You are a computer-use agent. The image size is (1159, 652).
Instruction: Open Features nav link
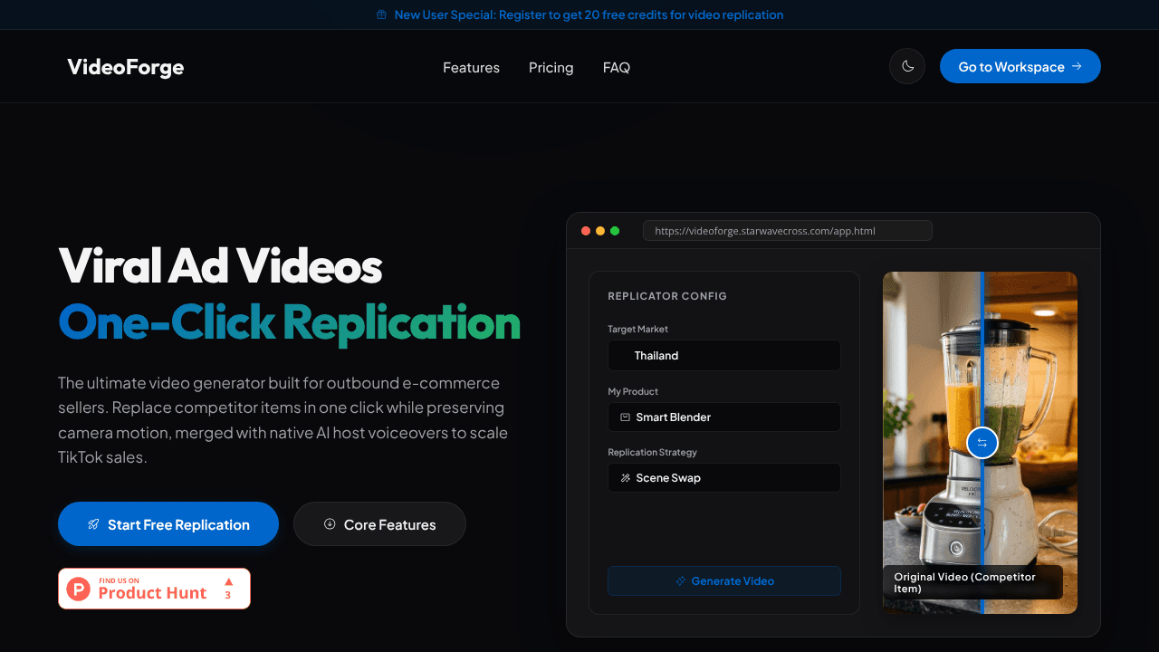(x=471, y=67)
